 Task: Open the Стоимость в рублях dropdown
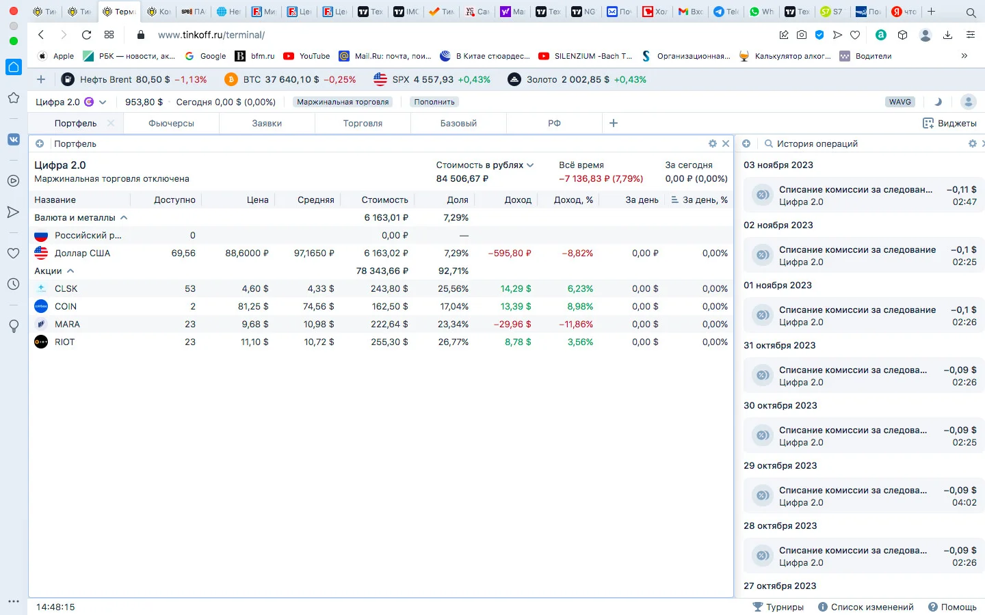(x=485, y=165)
